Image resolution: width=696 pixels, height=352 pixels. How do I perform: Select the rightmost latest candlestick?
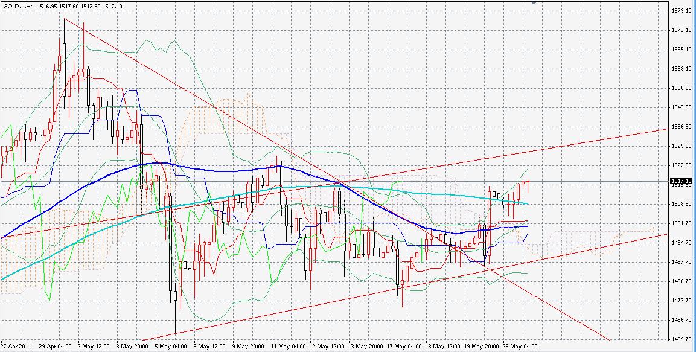(x=528, y=182)
